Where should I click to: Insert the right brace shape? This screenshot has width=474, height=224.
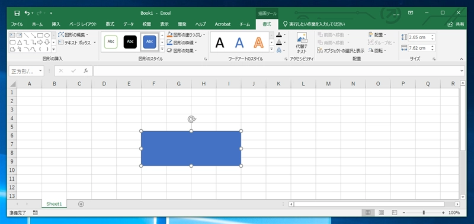tap(47, 49)
